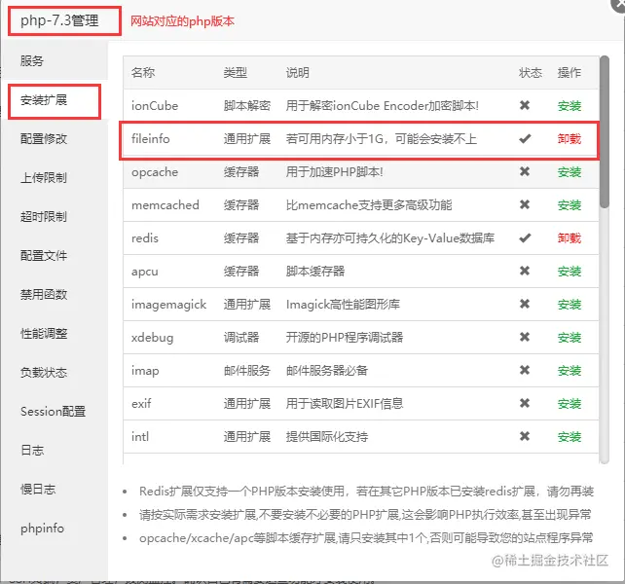Uninstall the fileinfo extension

[x=570, y=139]
